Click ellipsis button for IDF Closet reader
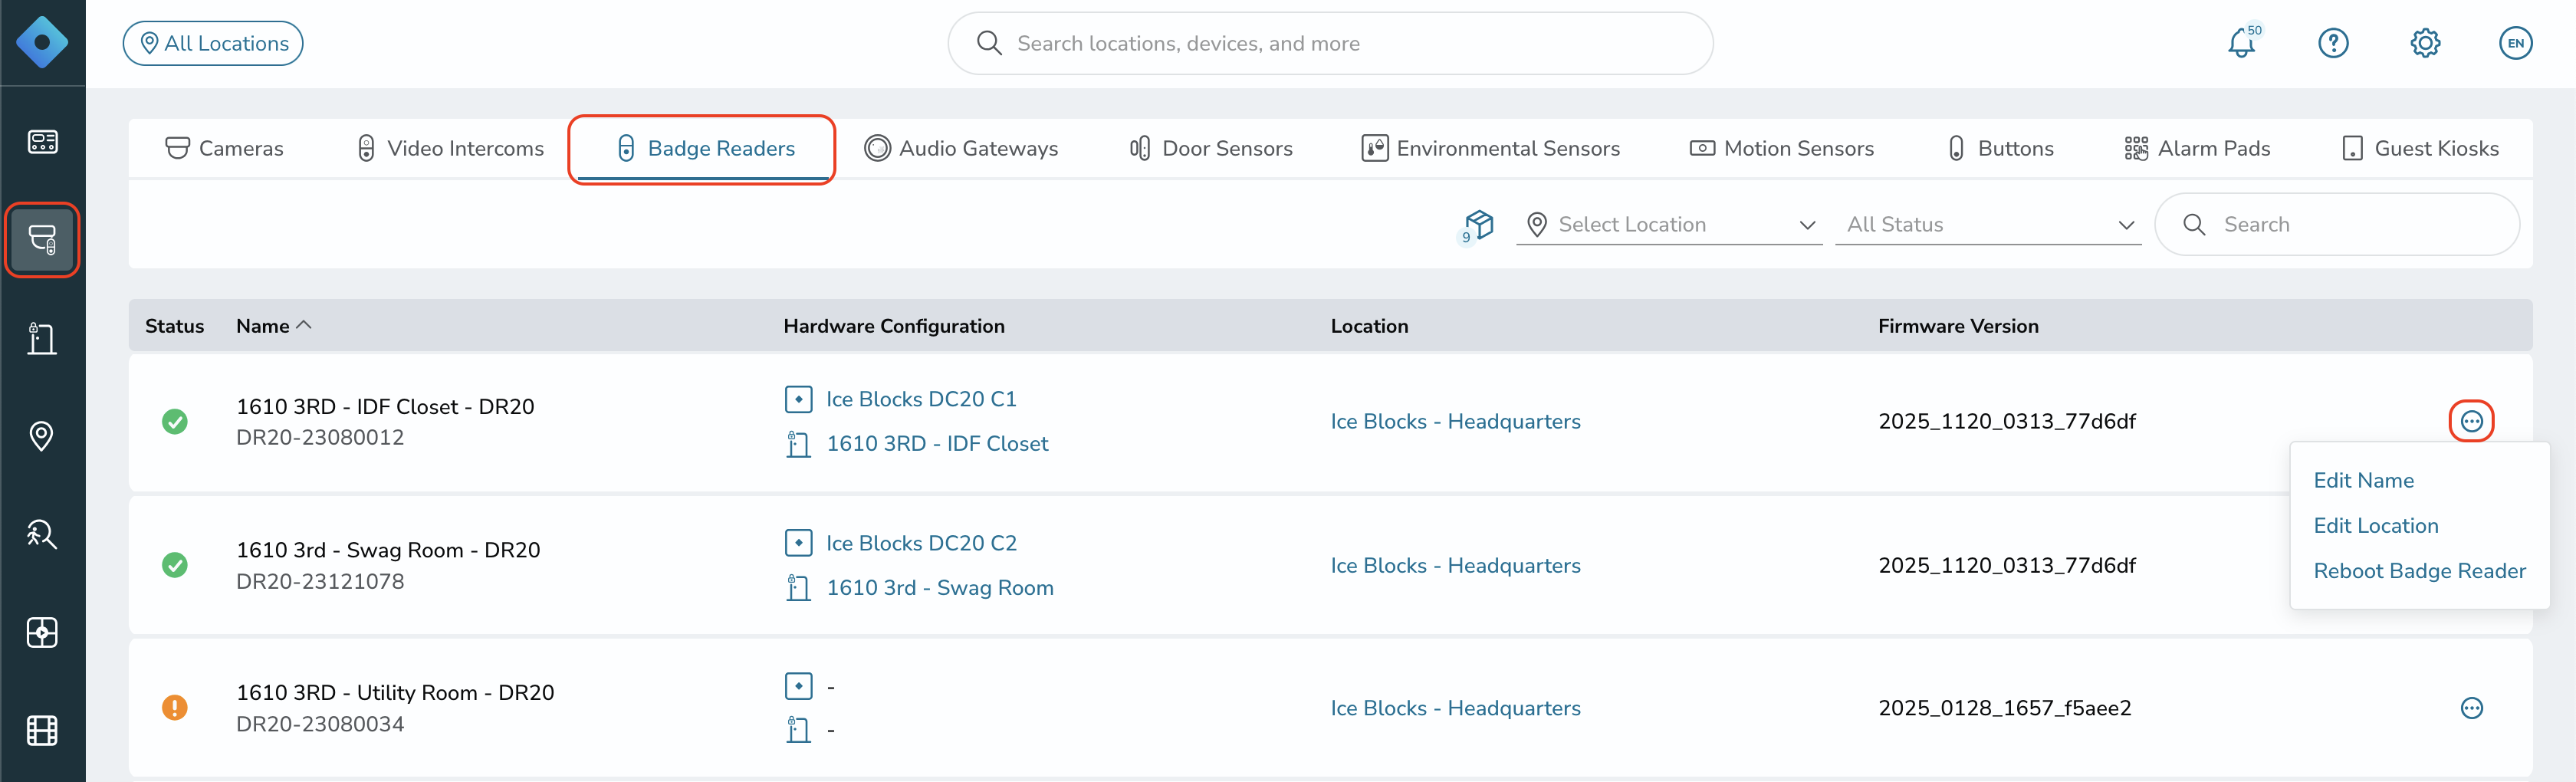 (2471, 421)
